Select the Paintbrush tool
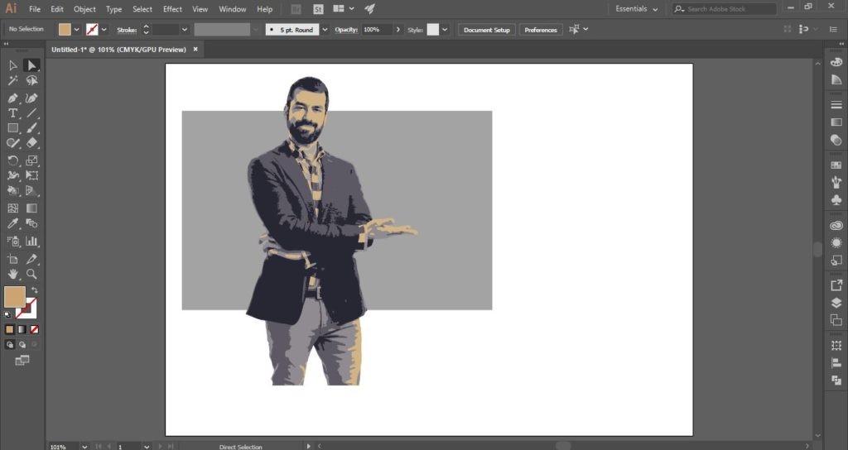The width and height of the screenshot is (848, 450). coord(31,128)
